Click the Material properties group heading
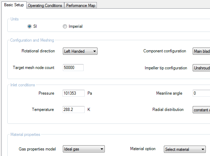The height and width of the screenshot is (156, 210). (25, 135)
